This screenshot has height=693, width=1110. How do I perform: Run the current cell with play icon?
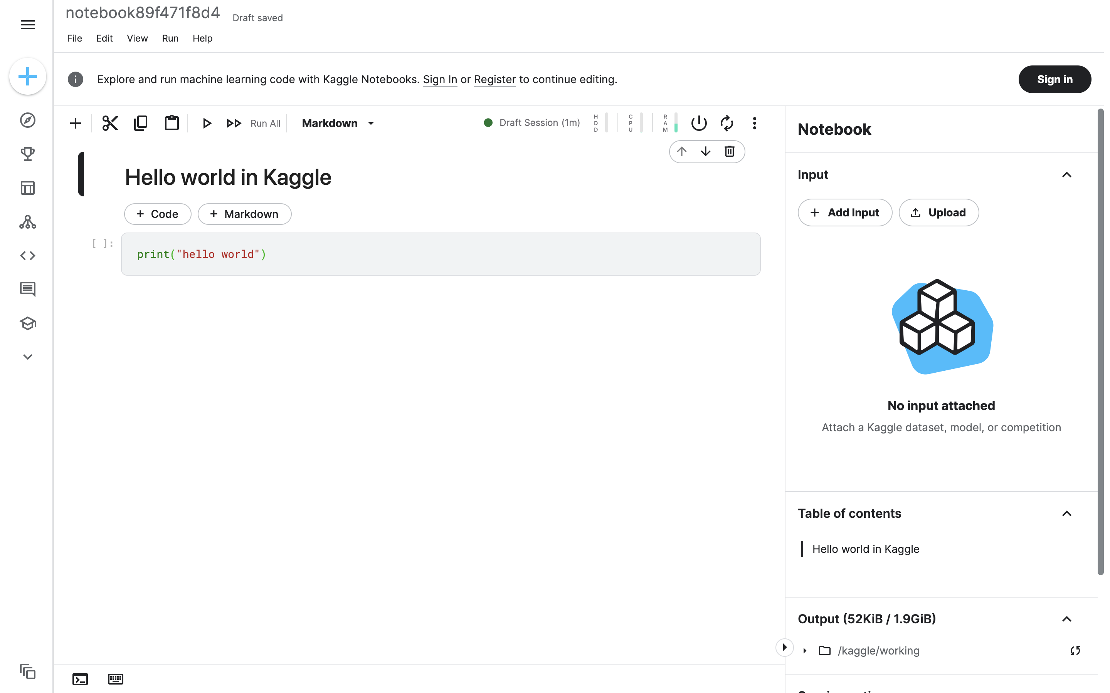pyautogui.click(x=207, y=123)
